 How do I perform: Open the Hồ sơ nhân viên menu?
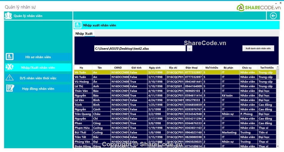(38, 57)
